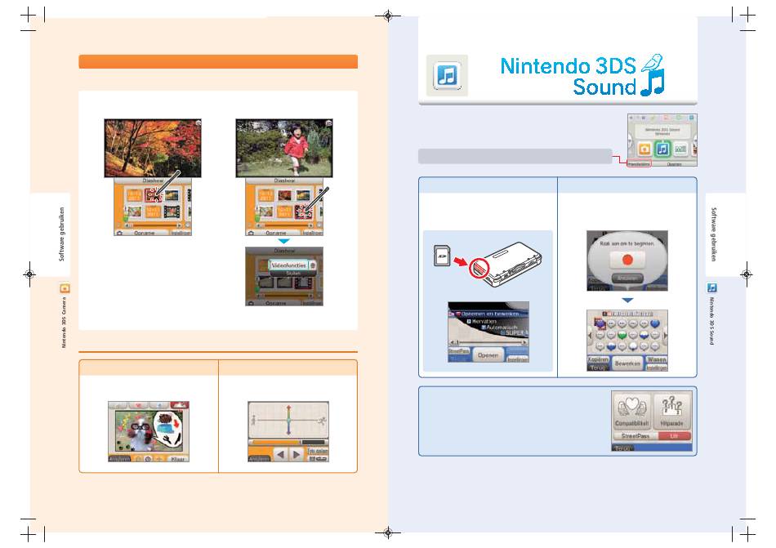
Task: Tap the camera icon below the running child album screenshot
Action: coord(251,233)
